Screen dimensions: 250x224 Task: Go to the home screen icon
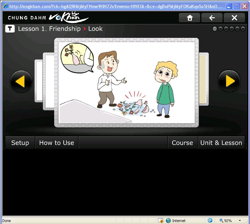click(x=189, y=18)
